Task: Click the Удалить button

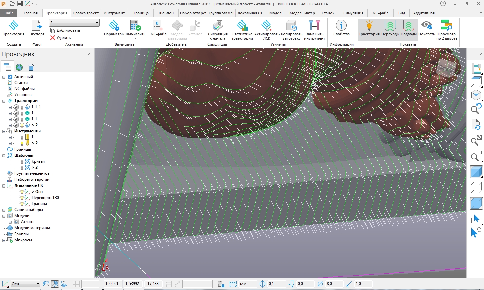Action: pyautogui.click(x=61, y=38)
